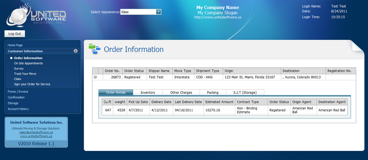Open Sign your Order for Service

pos(32,84)
